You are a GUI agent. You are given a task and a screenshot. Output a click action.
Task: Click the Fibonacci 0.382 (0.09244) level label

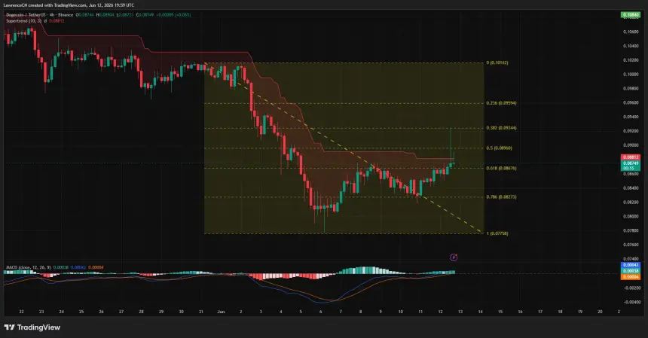[x=501, y=128]
